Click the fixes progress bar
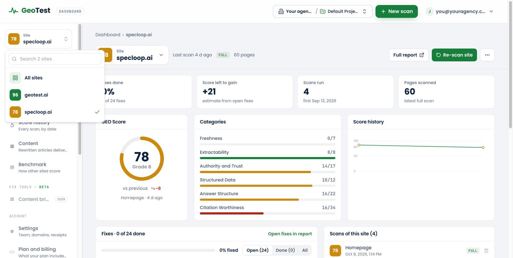This screenshot has height=258, width=513. pos(158,250)
